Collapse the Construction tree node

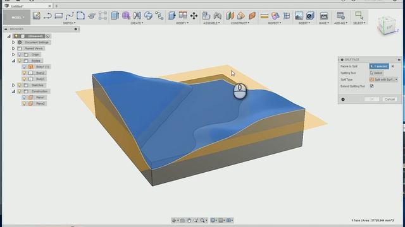point(13,91)
